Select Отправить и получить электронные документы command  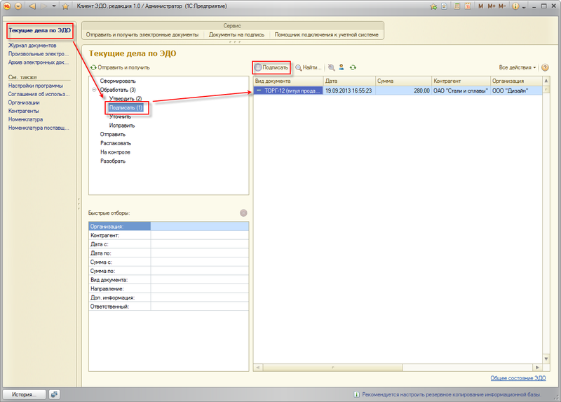(x=142, y=34)
